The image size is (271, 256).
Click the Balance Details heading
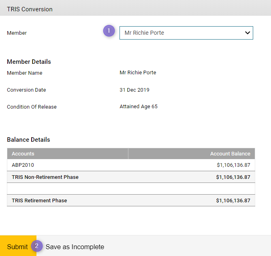(x=28, y=140)
